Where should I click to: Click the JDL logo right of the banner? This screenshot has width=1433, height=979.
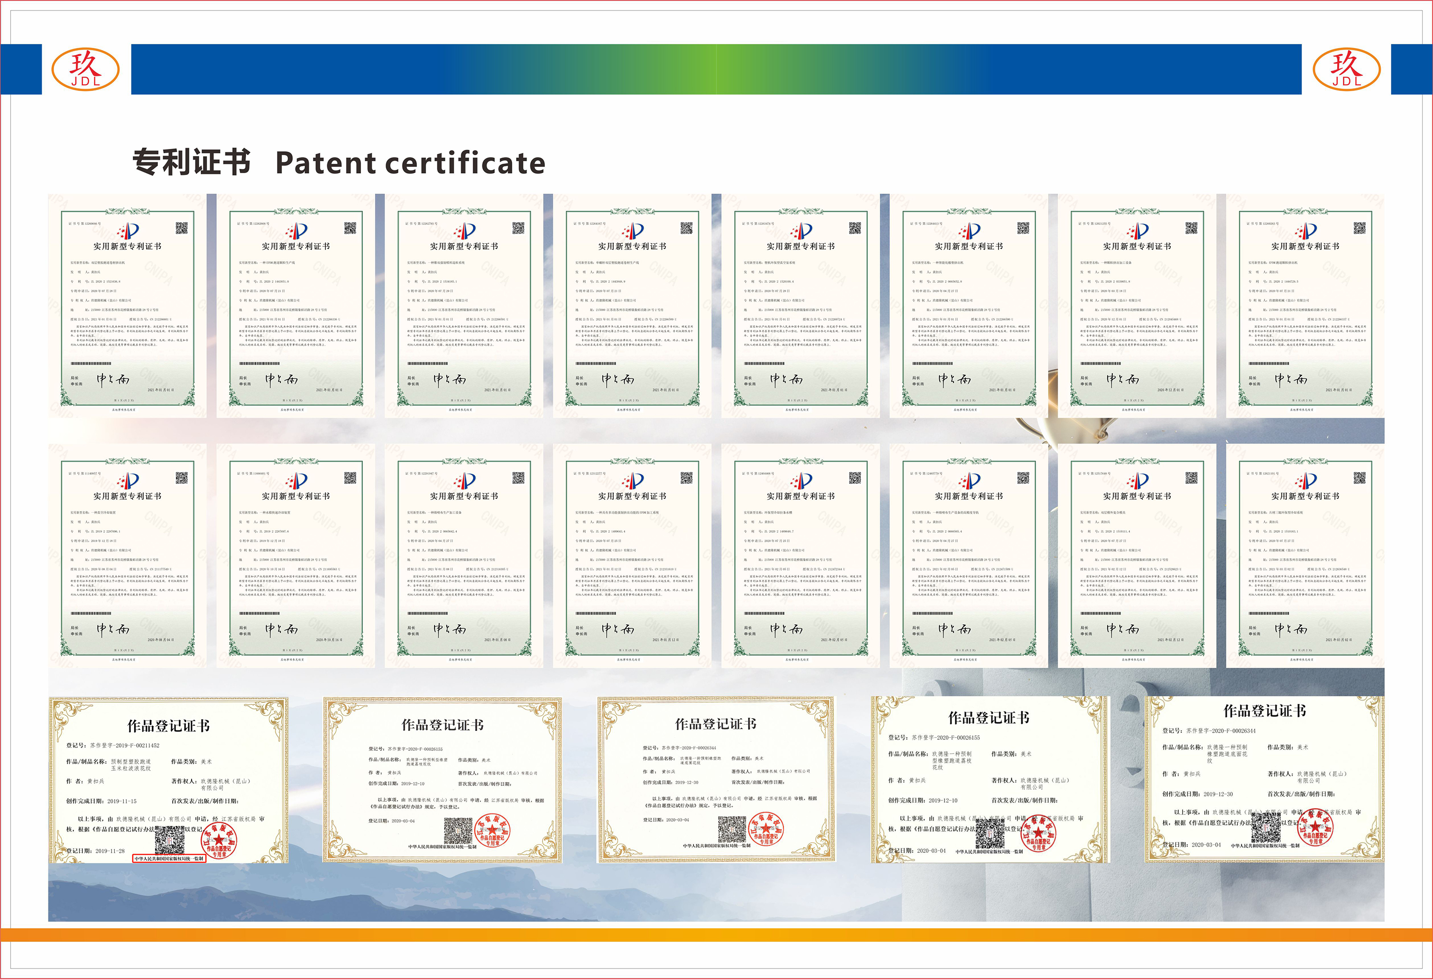click(x=1347, y=69)
